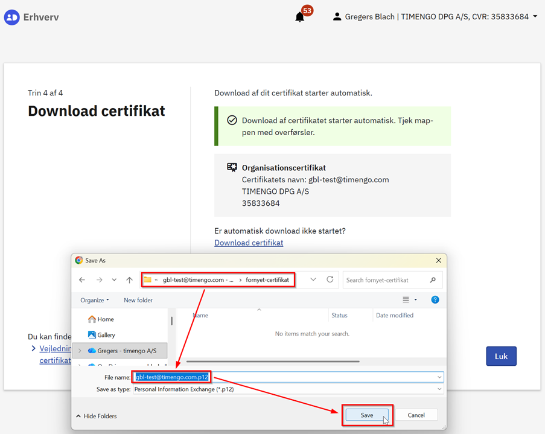Click the horizontal scrollbar in file list
Viewport: 545px width, 434px height.
pyautogui.click(x=273, y=362)
